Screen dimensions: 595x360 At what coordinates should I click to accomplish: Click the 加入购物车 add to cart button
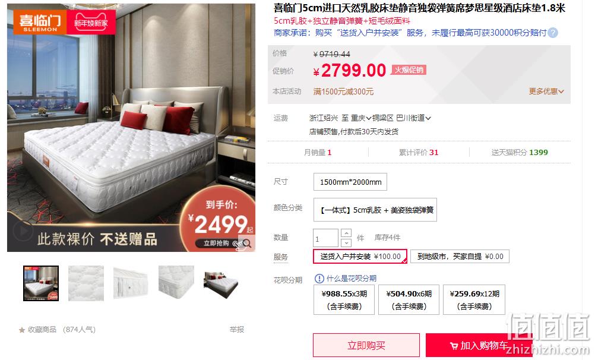click(479, 345)
